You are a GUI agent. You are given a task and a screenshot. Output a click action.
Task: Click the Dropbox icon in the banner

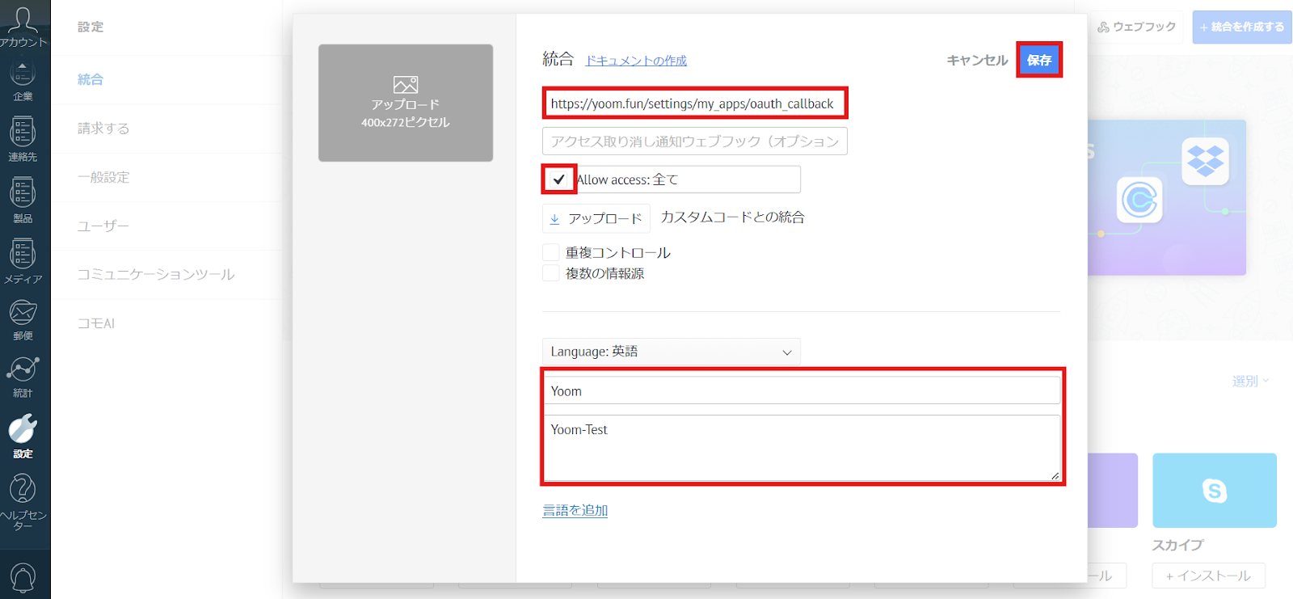point(1205,161)
